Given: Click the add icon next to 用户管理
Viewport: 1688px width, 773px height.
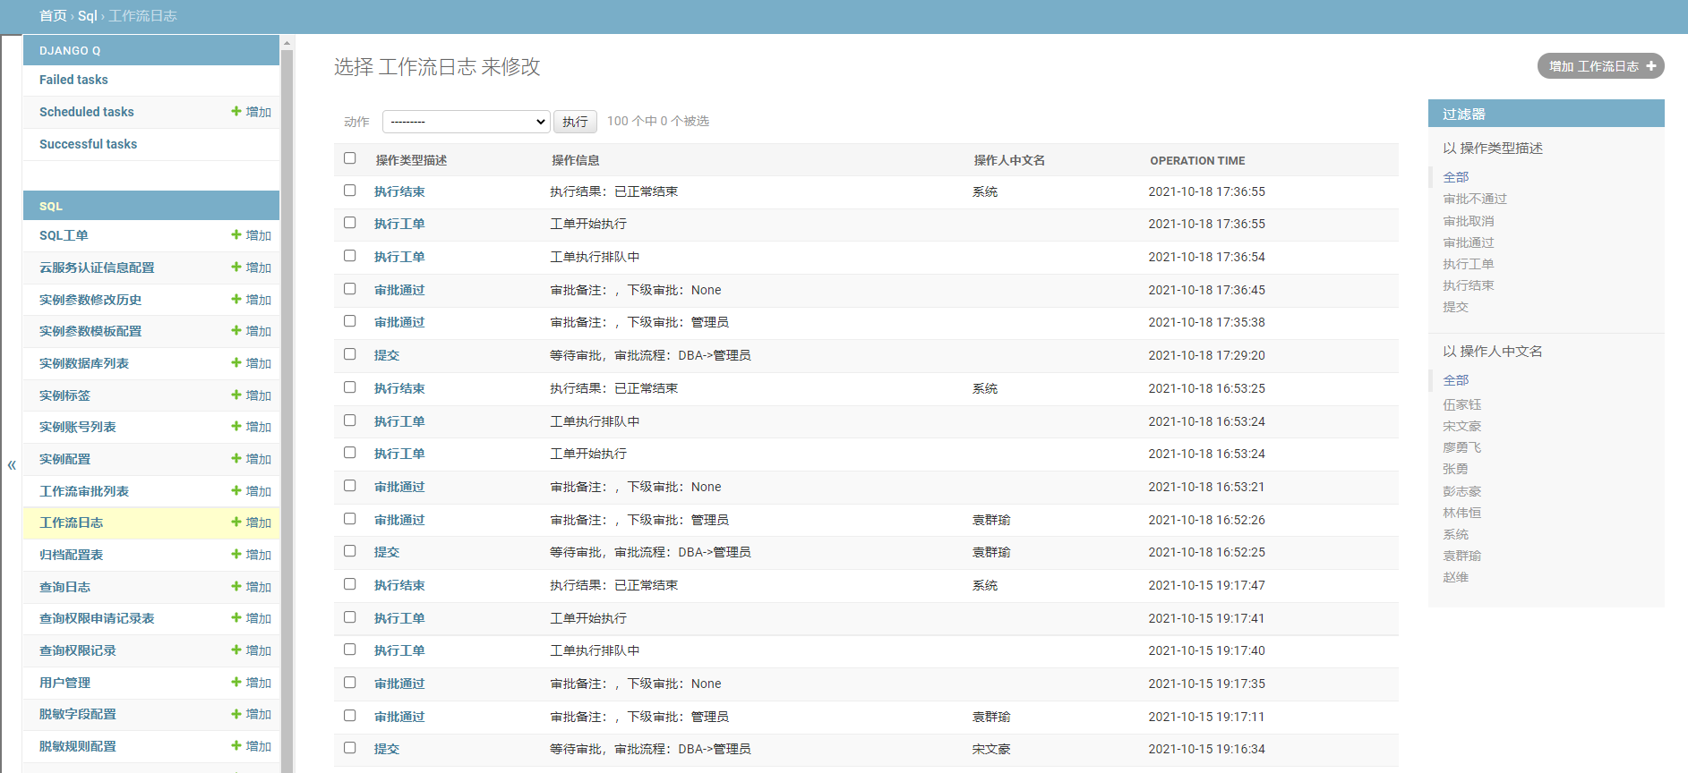Looking at the screenshot, I should [236, 683].
